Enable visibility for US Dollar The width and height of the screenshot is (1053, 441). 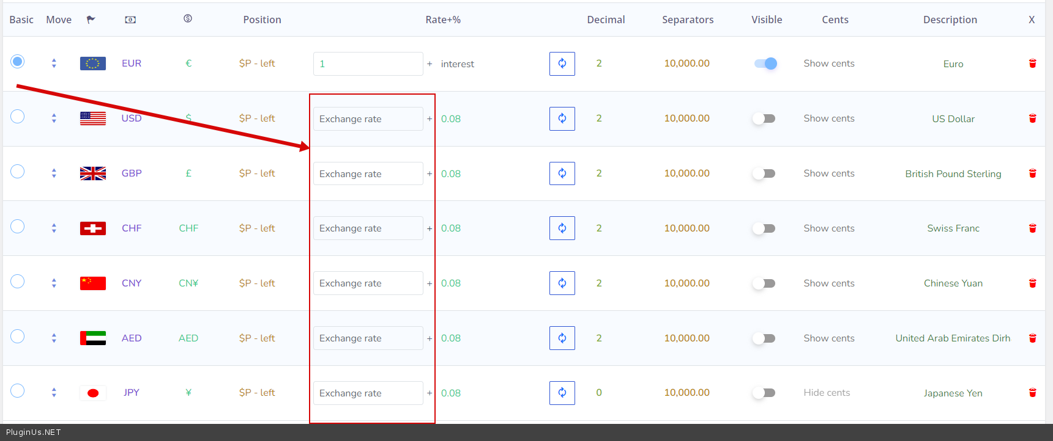tap(764, 118)
